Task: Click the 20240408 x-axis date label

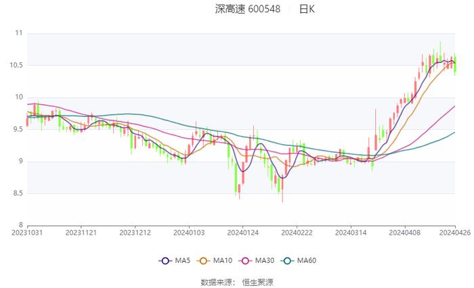Action: (x=404, y=233)
